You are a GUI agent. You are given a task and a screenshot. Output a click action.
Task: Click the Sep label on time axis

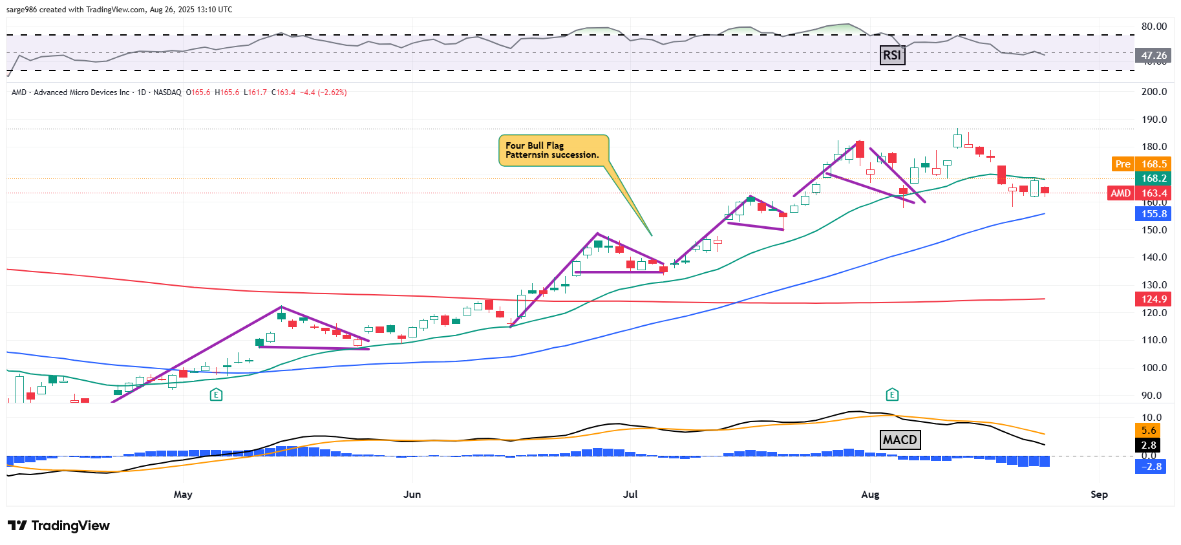[x=1099, y=495]
